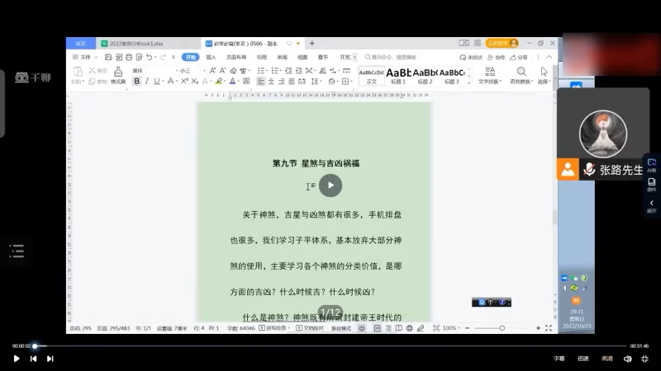Open the 倍速 playback speed options
Image resolution: width=661 pixels, height=371 pixels.
[x=583, y=359]
